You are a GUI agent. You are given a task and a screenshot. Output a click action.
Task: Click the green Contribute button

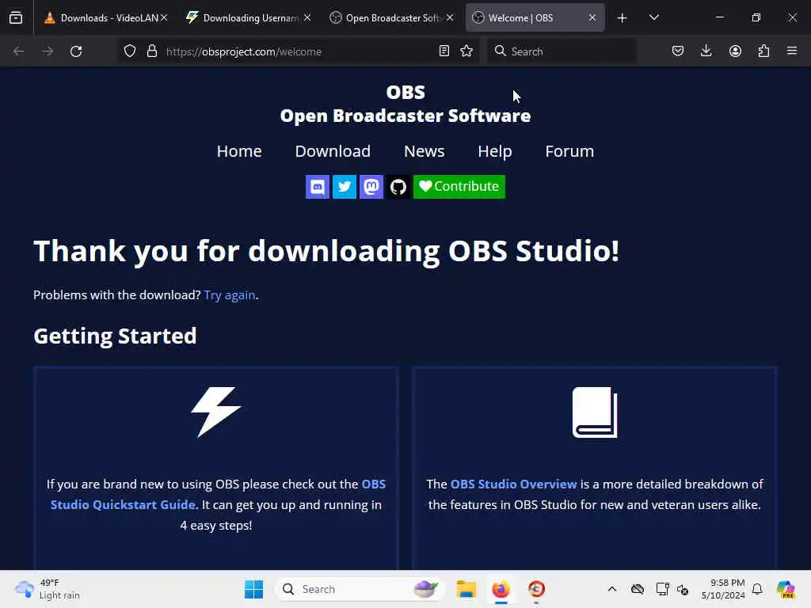point(459,187)
